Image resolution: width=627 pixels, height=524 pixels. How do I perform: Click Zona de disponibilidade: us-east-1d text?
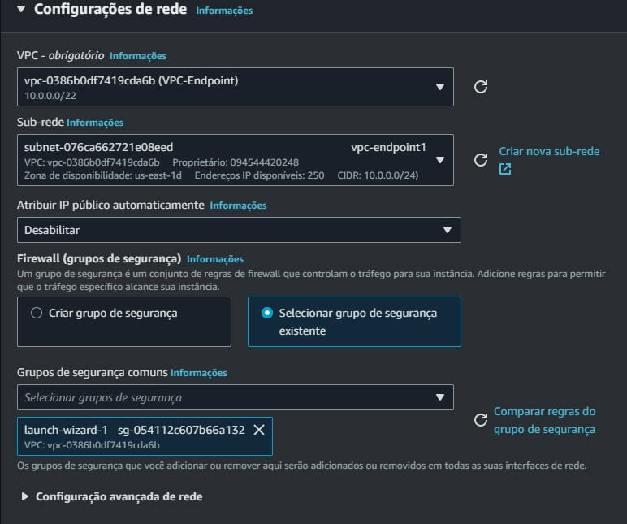point(103,175)
